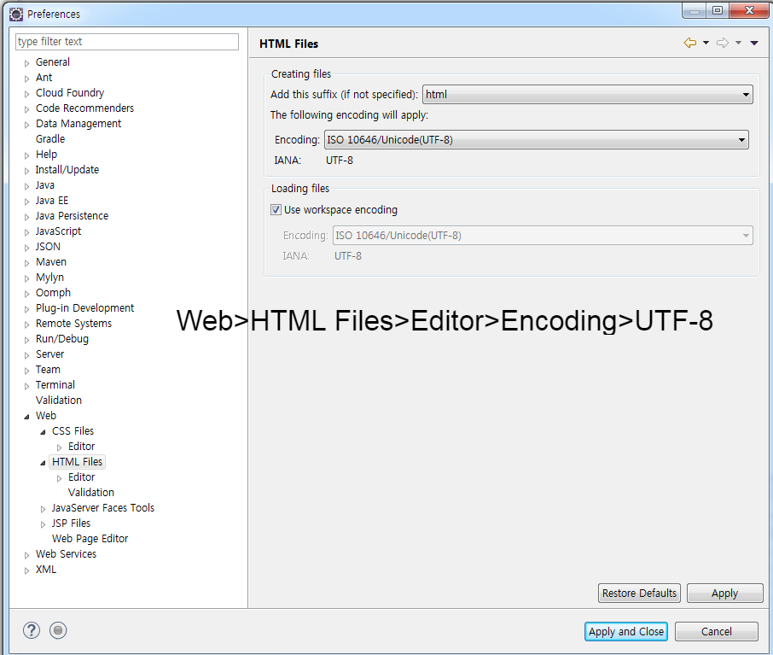Select Validation under HTML Files

click(91, 492)
